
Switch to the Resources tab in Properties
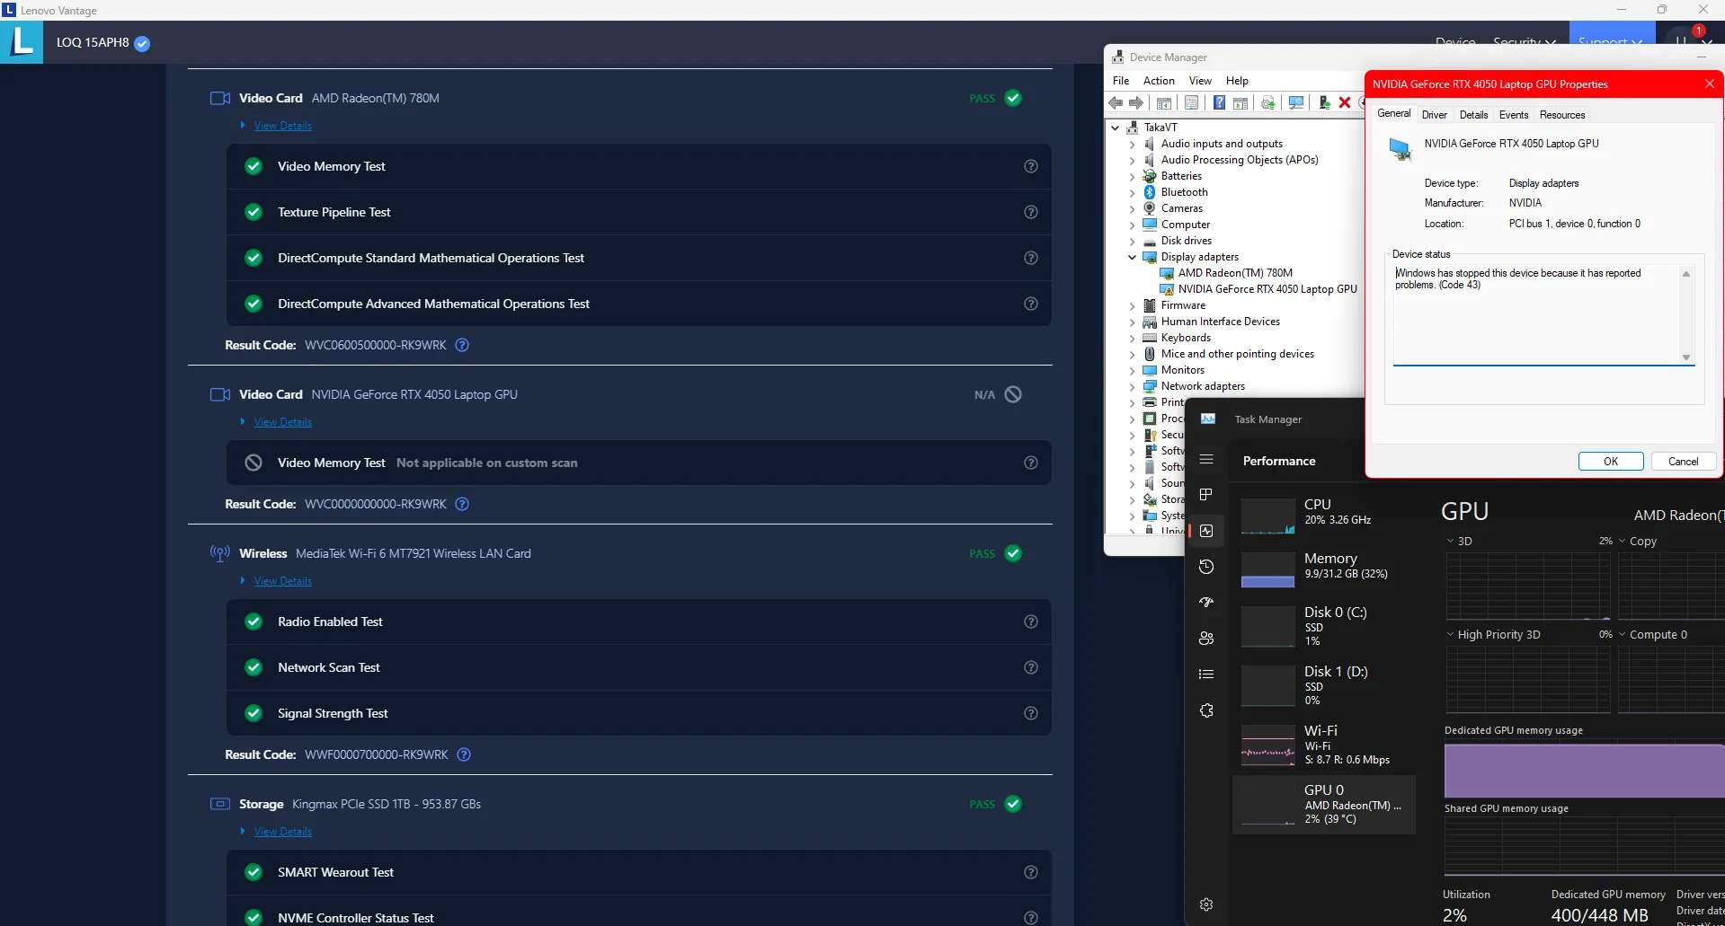click(x=1562, y=115)
